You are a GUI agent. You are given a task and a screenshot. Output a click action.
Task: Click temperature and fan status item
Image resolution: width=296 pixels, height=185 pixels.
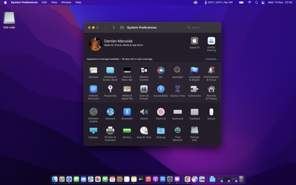pos(218,2)
